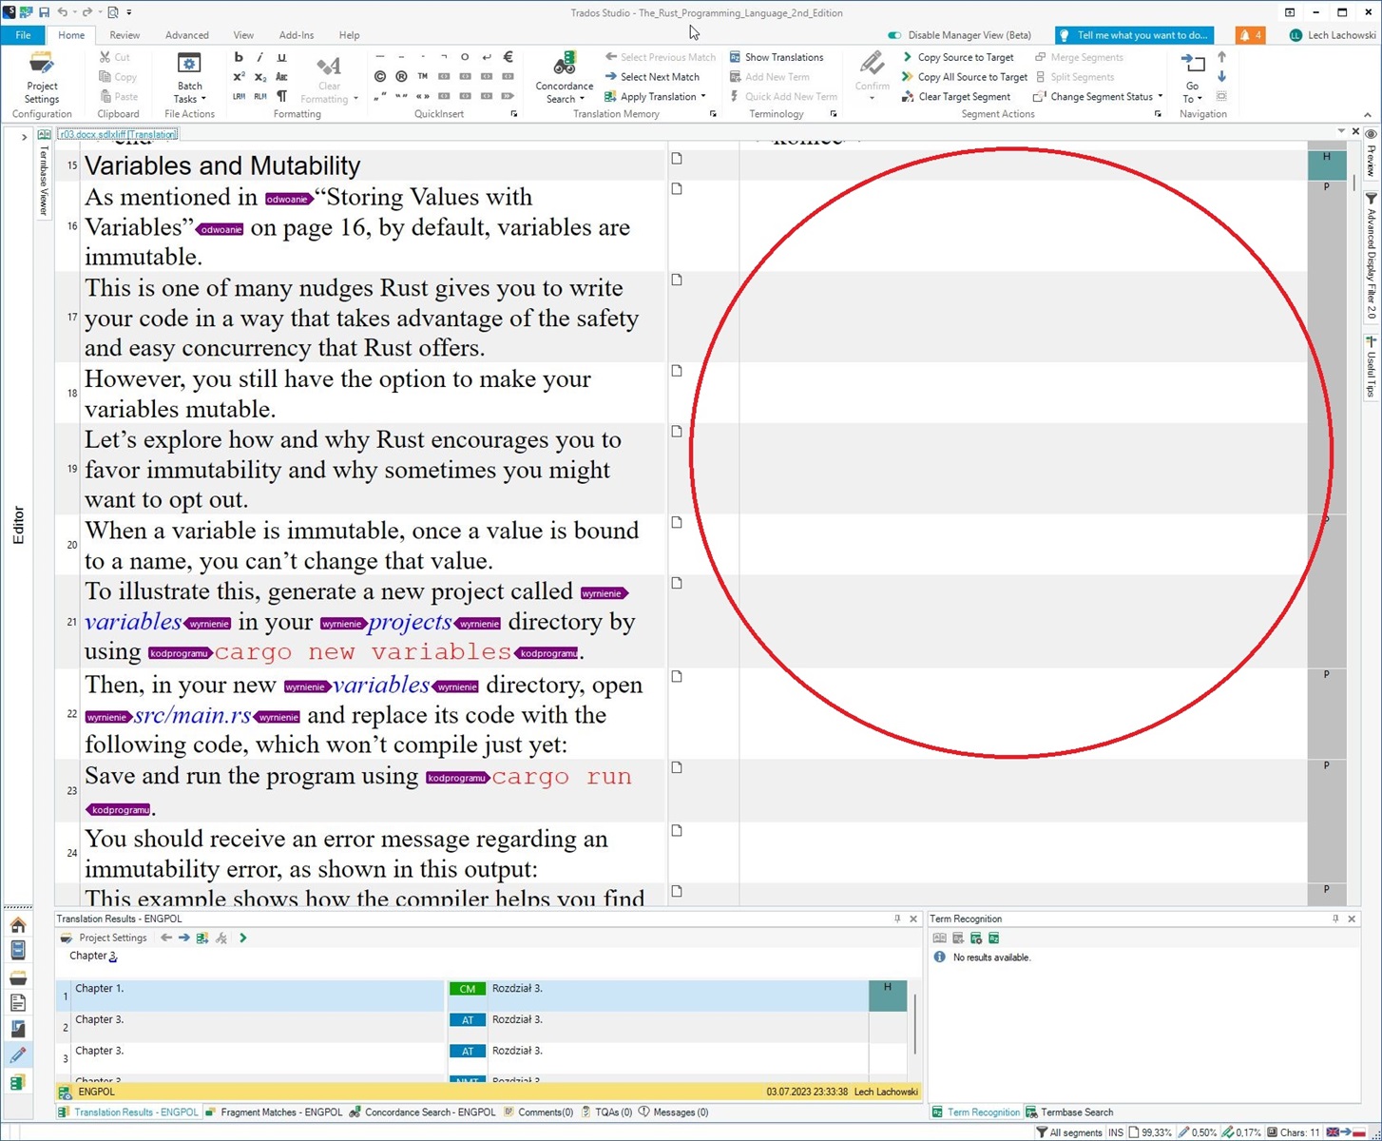Toggle Disable Manager View (Beta) switch
Viewport: 1382px width, 1141px height.
894,35
